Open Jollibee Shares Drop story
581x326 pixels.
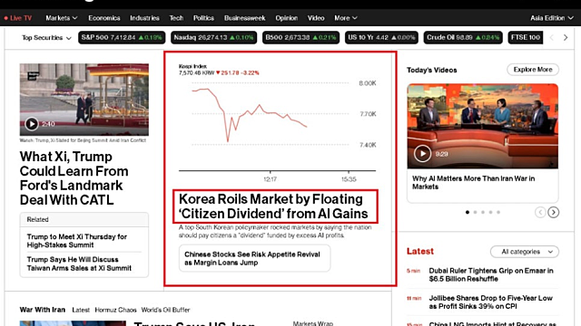coord(490,302)
